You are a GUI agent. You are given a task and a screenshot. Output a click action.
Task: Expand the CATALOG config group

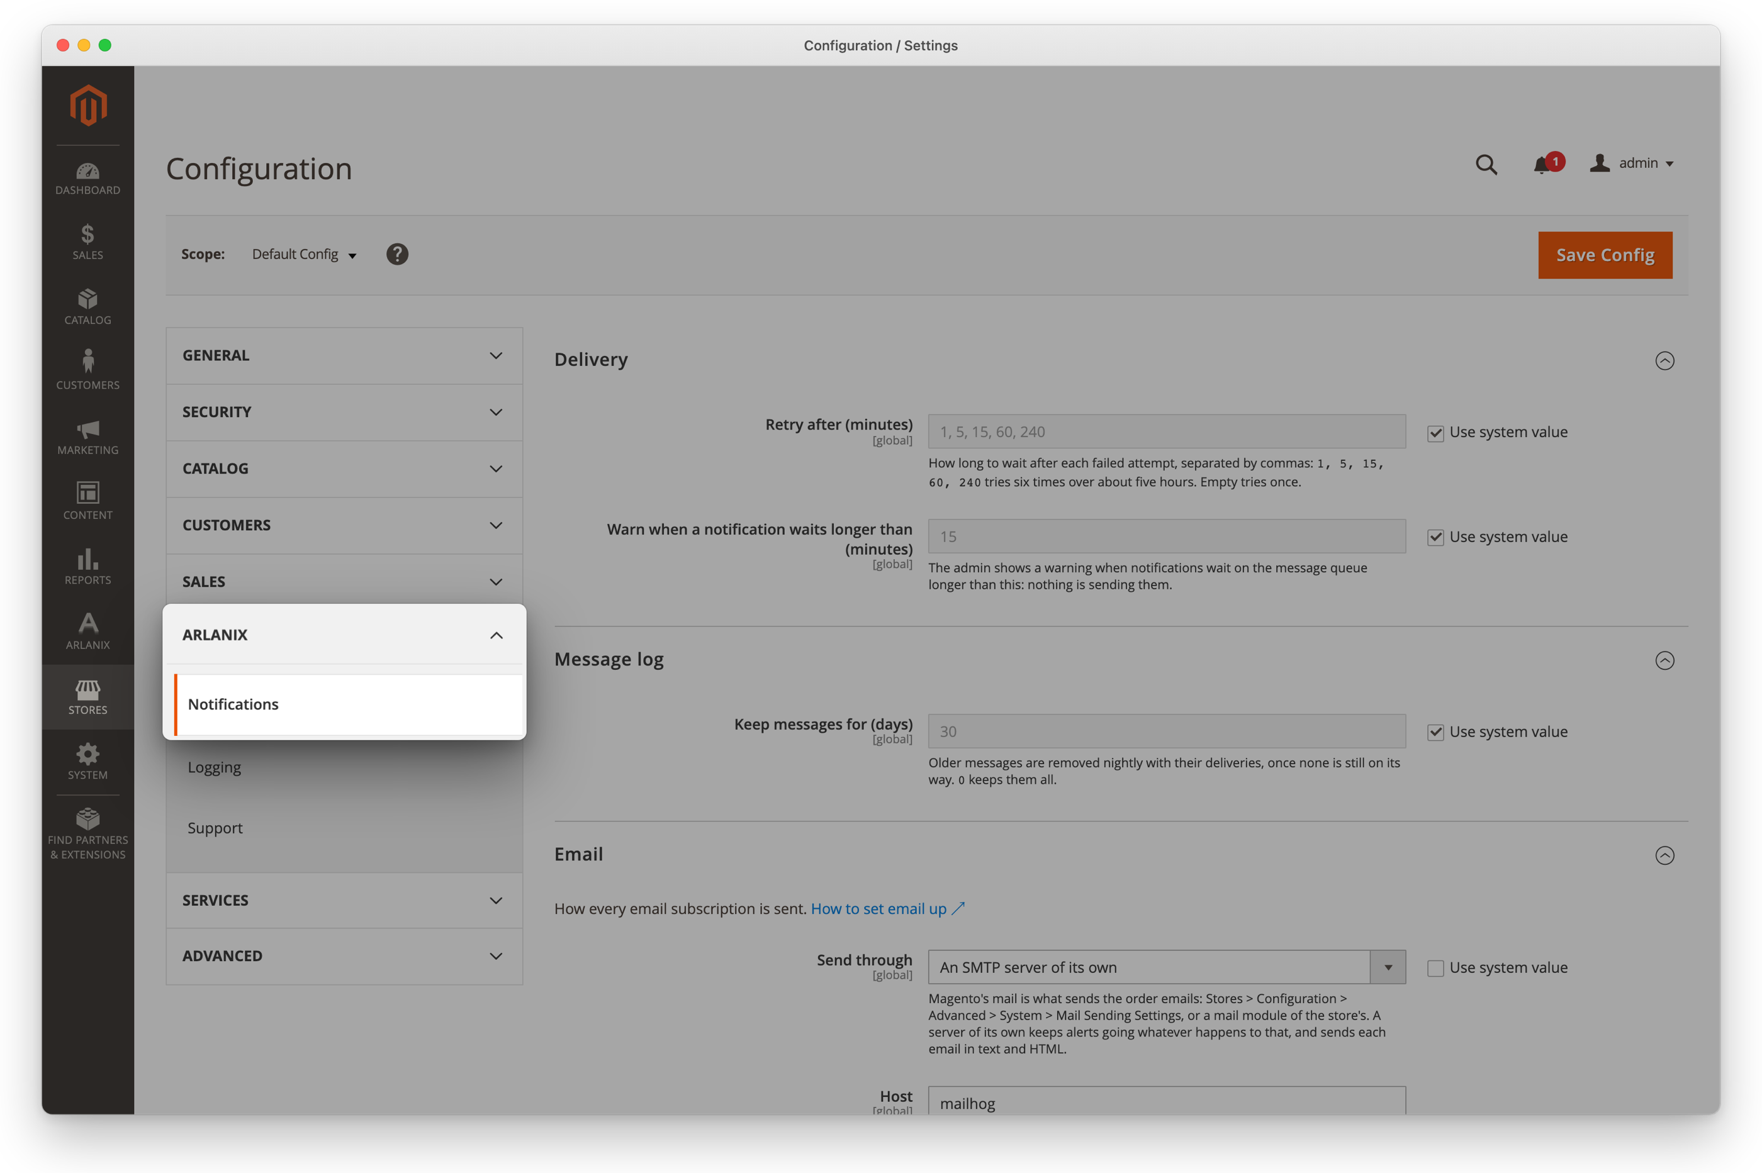[x=344, y=469]
